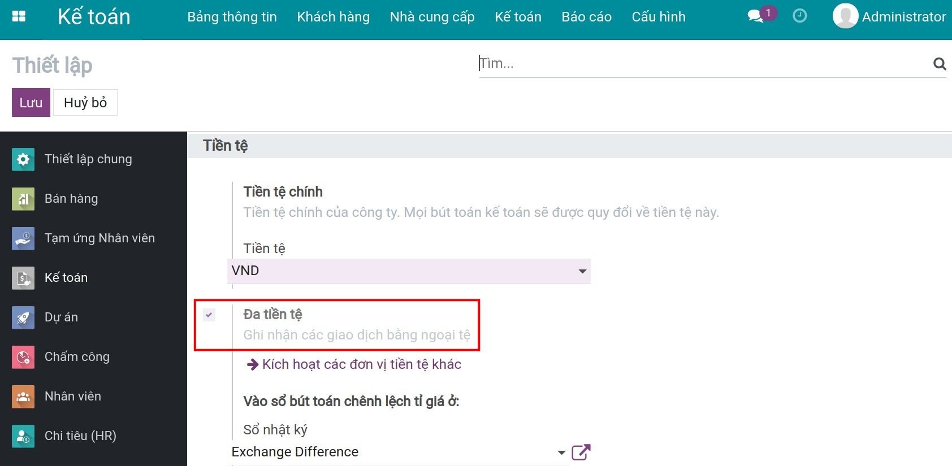
Task: Click the Nhân viên people icon
Action: [x=23, y=397]
